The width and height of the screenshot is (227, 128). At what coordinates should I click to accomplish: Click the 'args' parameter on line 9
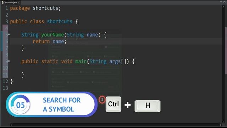115,62
